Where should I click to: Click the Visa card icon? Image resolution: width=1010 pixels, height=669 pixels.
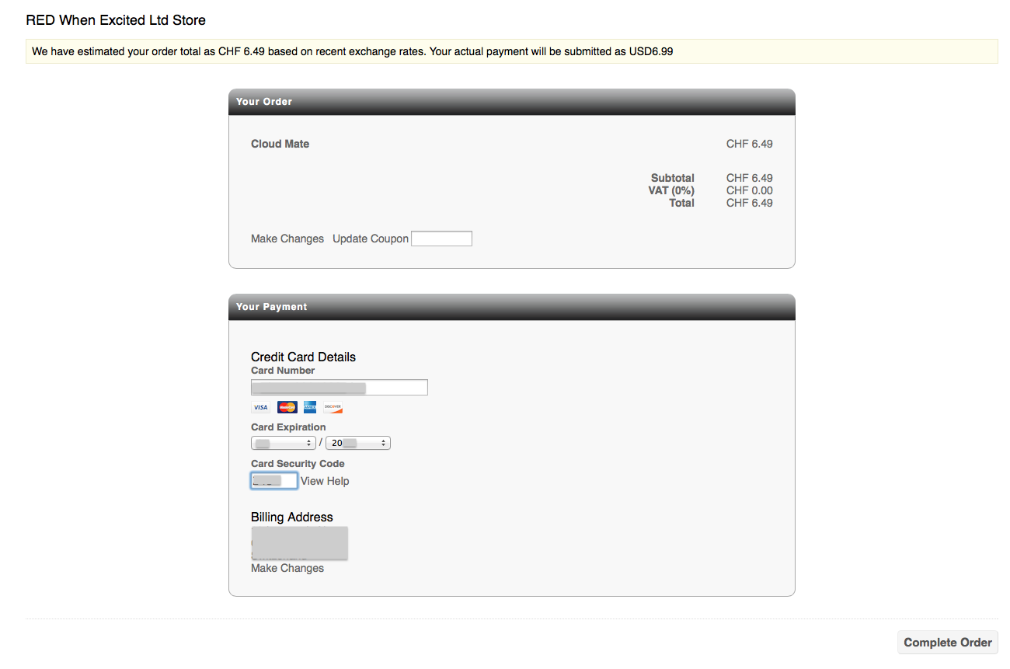point(260,407)
